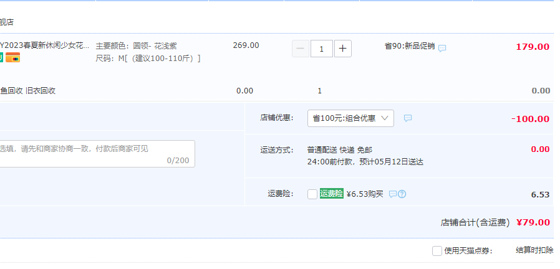Click the 旧衣回收 service text
The height and width of the screenshot is (269, 560).
point(41,91)
